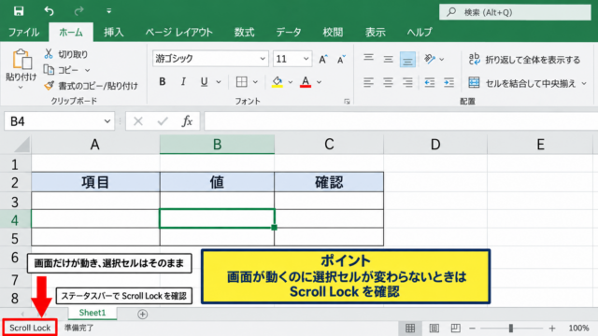
Task: Expand the borders dropdown arrow
Action: point(255,82)
